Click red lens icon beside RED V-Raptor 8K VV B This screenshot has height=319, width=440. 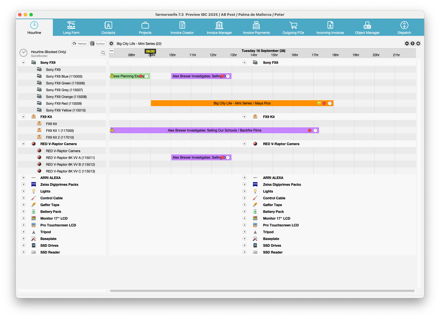(39, 164)
